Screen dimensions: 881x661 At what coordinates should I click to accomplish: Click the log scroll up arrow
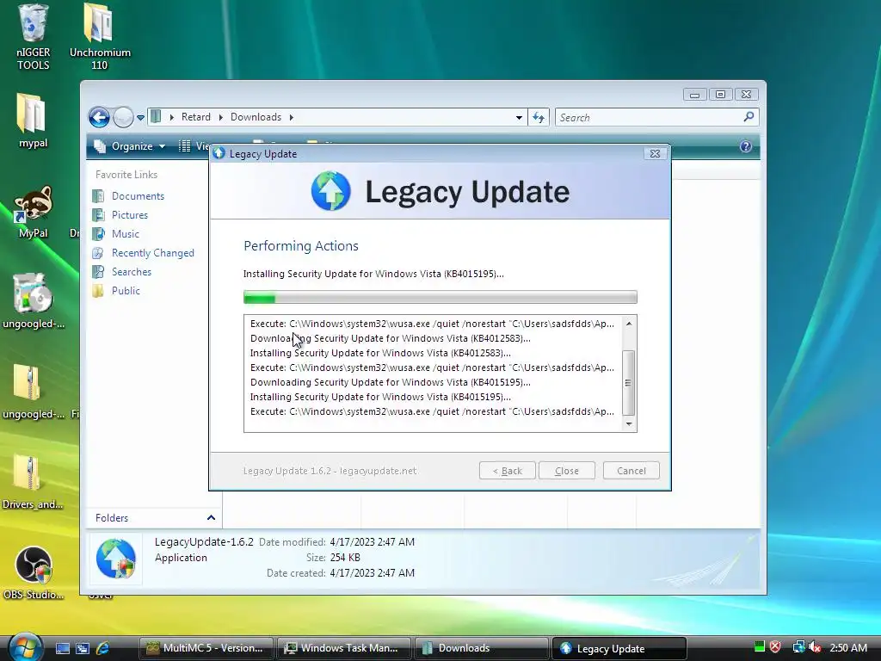[629, 324]
